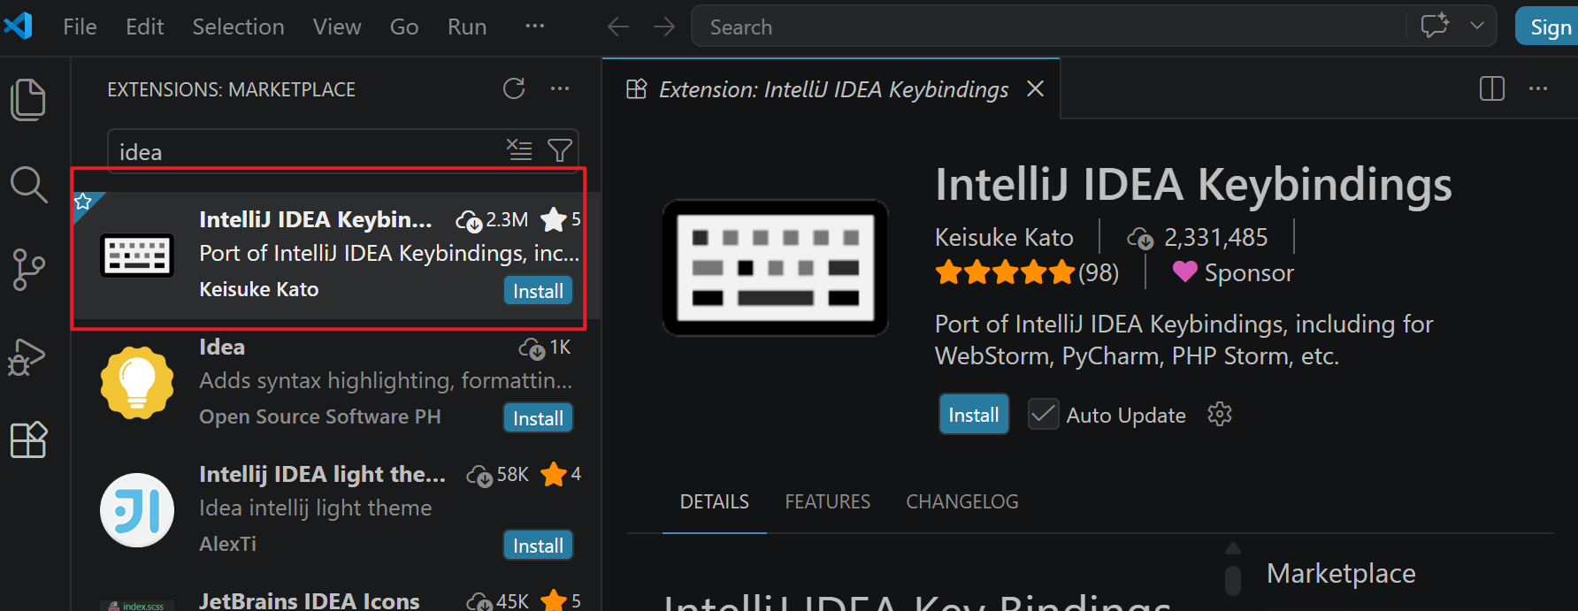Click the VS Code logo icon
The image size is (1578, 611).
pos(19,26)
